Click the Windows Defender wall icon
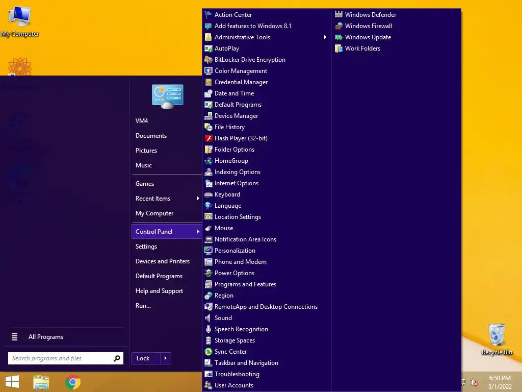The height and width of the screenshot is (392, 522). point(338,15)
